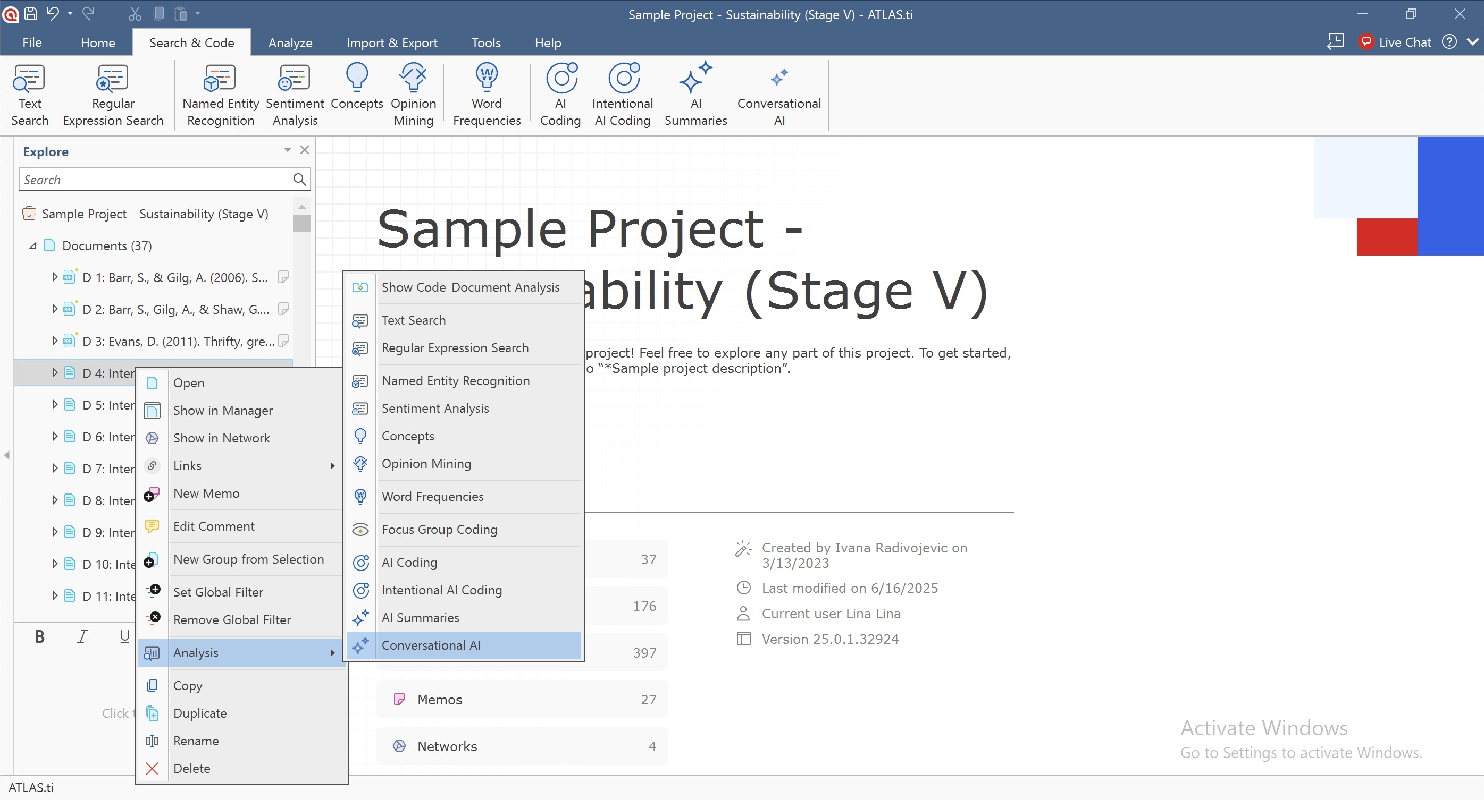Open the Help tab

[x=547, y=42]
